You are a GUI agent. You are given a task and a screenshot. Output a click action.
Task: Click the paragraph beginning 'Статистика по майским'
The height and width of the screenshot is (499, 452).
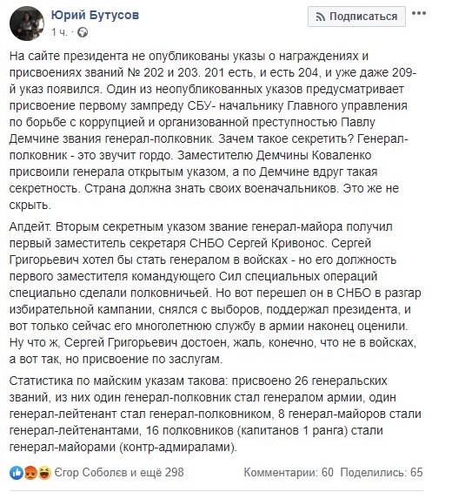click(215, 414)
